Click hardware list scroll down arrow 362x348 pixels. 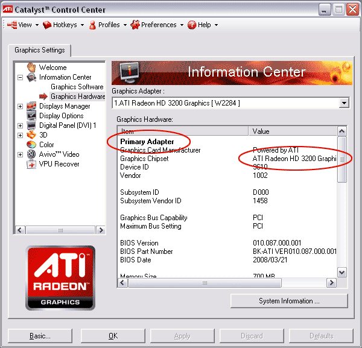(x=342, y=273)
